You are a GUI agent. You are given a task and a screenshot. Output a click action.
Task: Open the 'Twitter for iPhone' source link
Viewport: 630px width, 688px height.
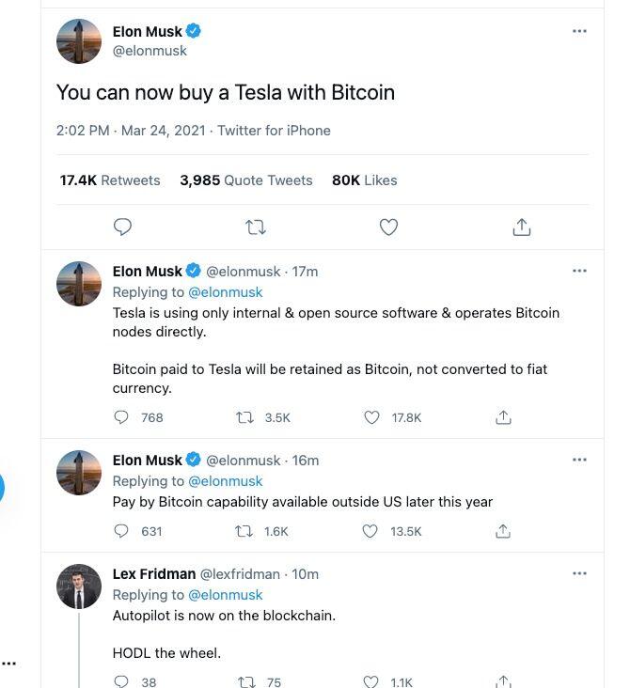coord(274,131)
